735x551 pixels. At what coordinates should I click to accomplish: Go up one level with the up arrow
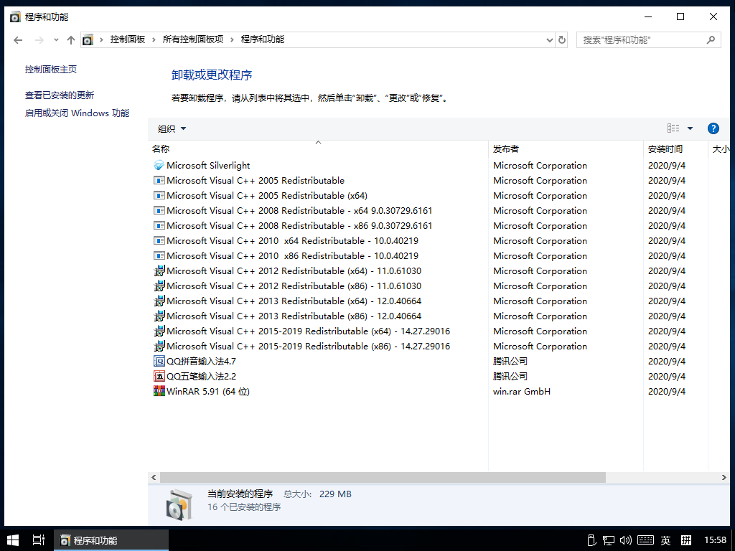(x=70, y=40)
